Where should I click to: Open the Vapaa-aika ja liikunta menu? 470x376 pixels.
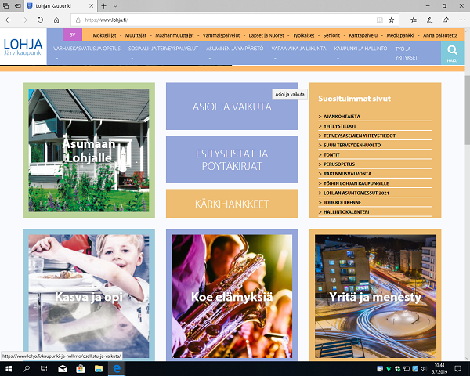pos(298,48)
